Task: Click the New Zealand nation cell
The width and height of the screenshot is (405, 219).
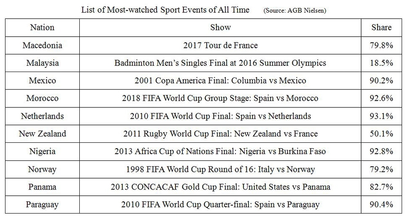Action: pos(42,134)
